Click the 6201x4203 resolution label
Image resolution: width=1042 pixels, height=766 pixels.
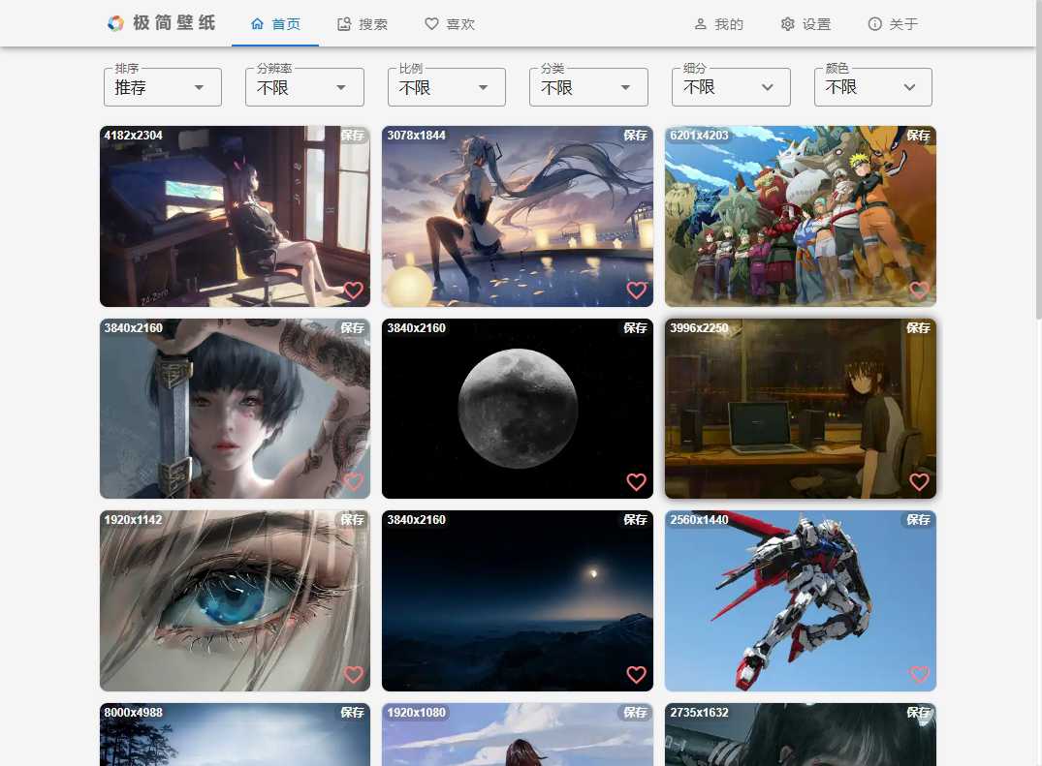tap(699, 136)
